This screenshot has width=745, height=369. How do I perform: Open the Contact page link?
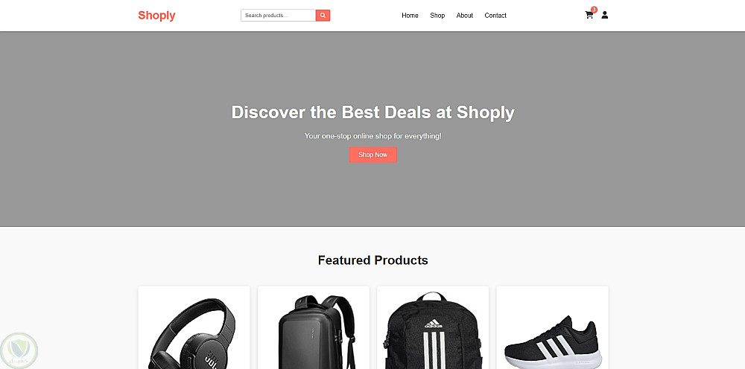click(495, 16)
